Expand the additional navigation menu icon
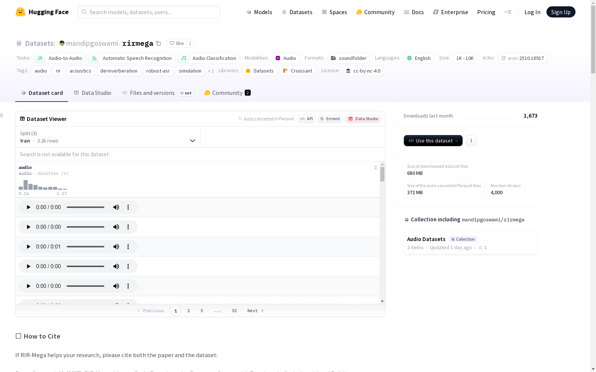This screenshot has height=372, width=596. click(x=508, y=12)
